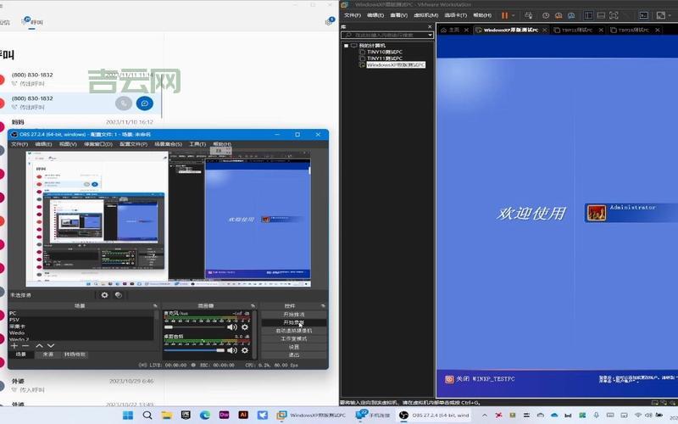Open OBS Tools menu
Viewport: 678px width, 424px height.
197,144
